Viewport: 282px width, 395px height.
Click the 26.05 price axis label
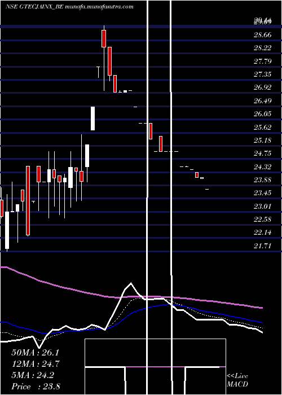coord(263,114)
